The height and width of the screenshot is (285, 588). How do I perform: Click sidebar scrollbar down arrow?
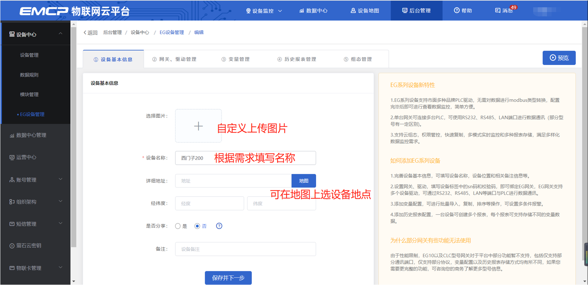[x=73, y=281]
